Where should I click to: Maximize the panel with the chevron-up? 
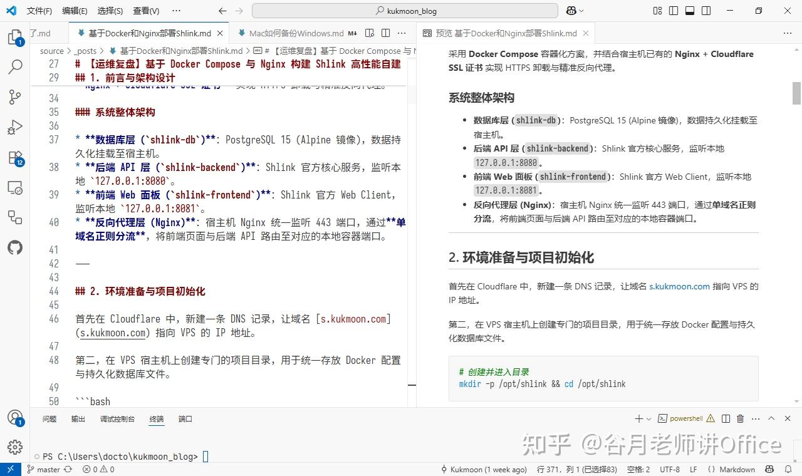tap(771, 418)
